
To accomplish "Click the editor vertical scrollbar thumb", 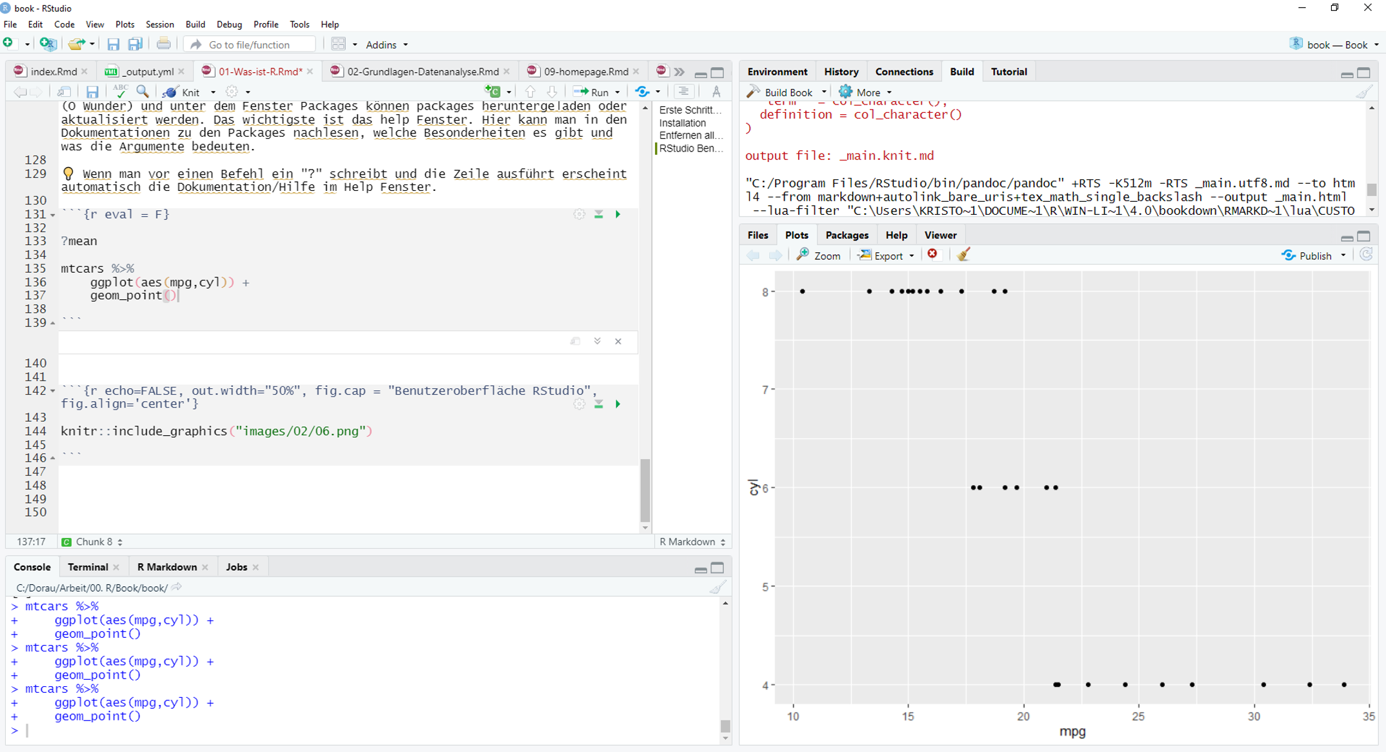I will [645, 490].
